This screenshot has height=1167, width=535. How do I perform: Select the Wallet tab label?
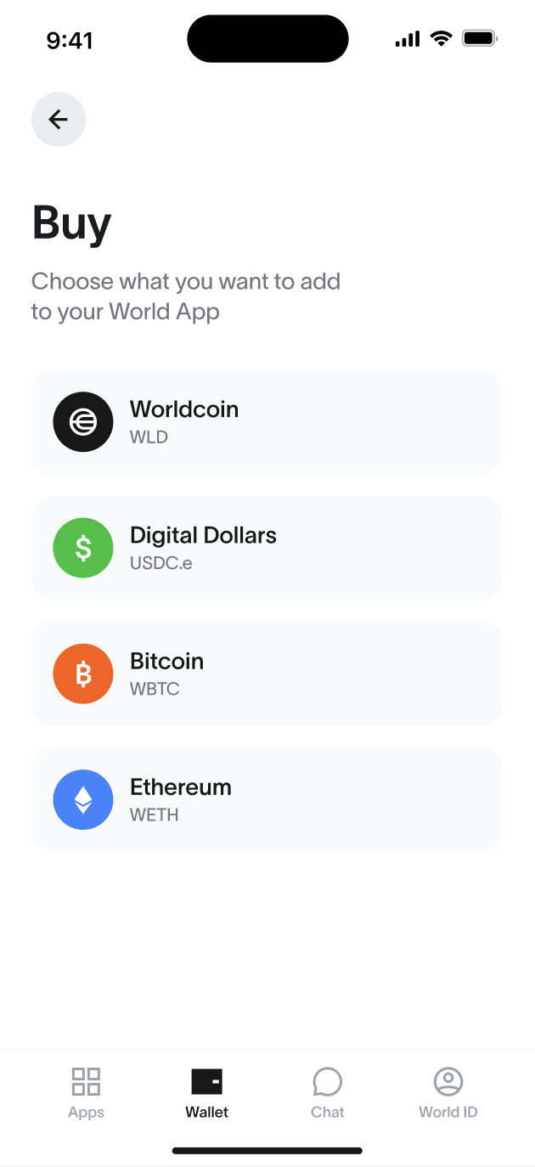pyautogui.click(x=207, y=1112)
